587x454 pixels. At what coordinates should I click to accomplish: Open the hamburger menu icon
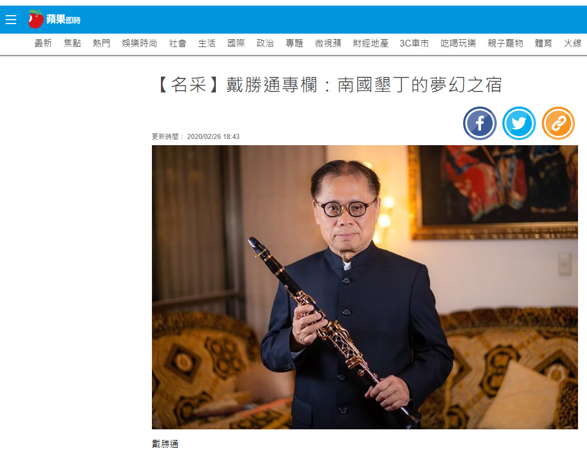11,20
